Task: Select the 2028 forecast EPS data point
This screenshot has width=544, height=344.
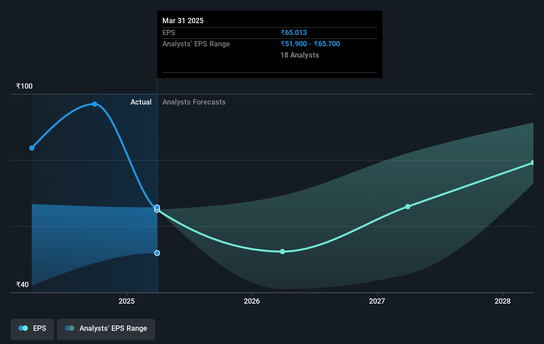Action: [x=533, y=163]
